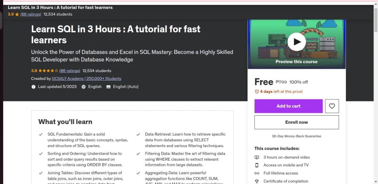Open the (86 ratings) link below course subtitle
Screen dimensions: 378x184
click(x=70, y=71)
